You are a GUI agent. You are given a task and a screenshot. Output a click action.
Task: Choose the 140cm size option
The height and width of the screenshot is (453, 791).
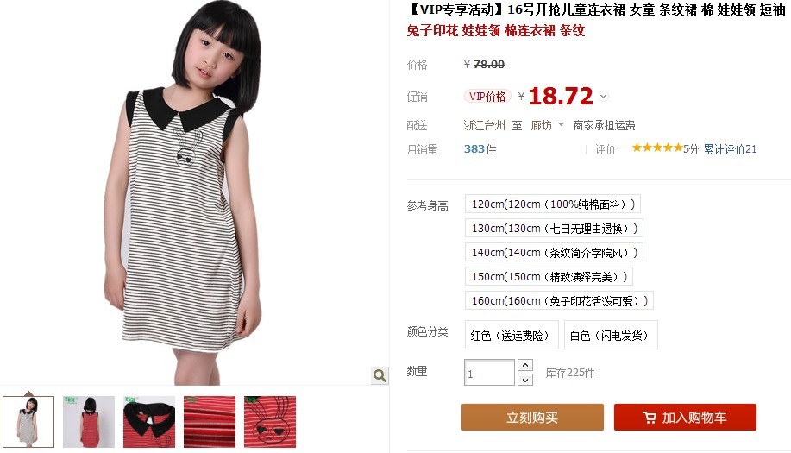554,253
